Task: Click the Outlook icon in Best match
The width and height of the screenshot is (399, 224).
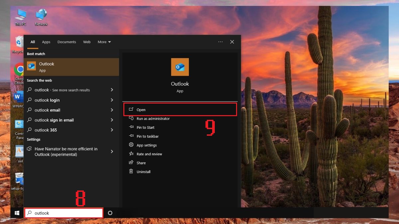Action: (x=32, y=66)
